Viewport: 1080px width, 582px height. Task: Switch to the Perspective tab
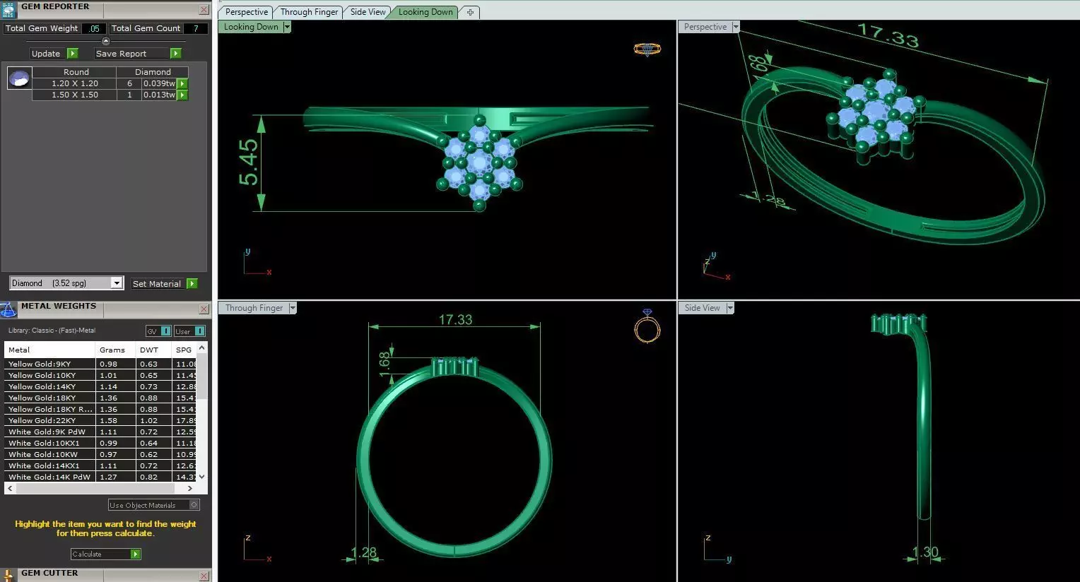(246, 12)
